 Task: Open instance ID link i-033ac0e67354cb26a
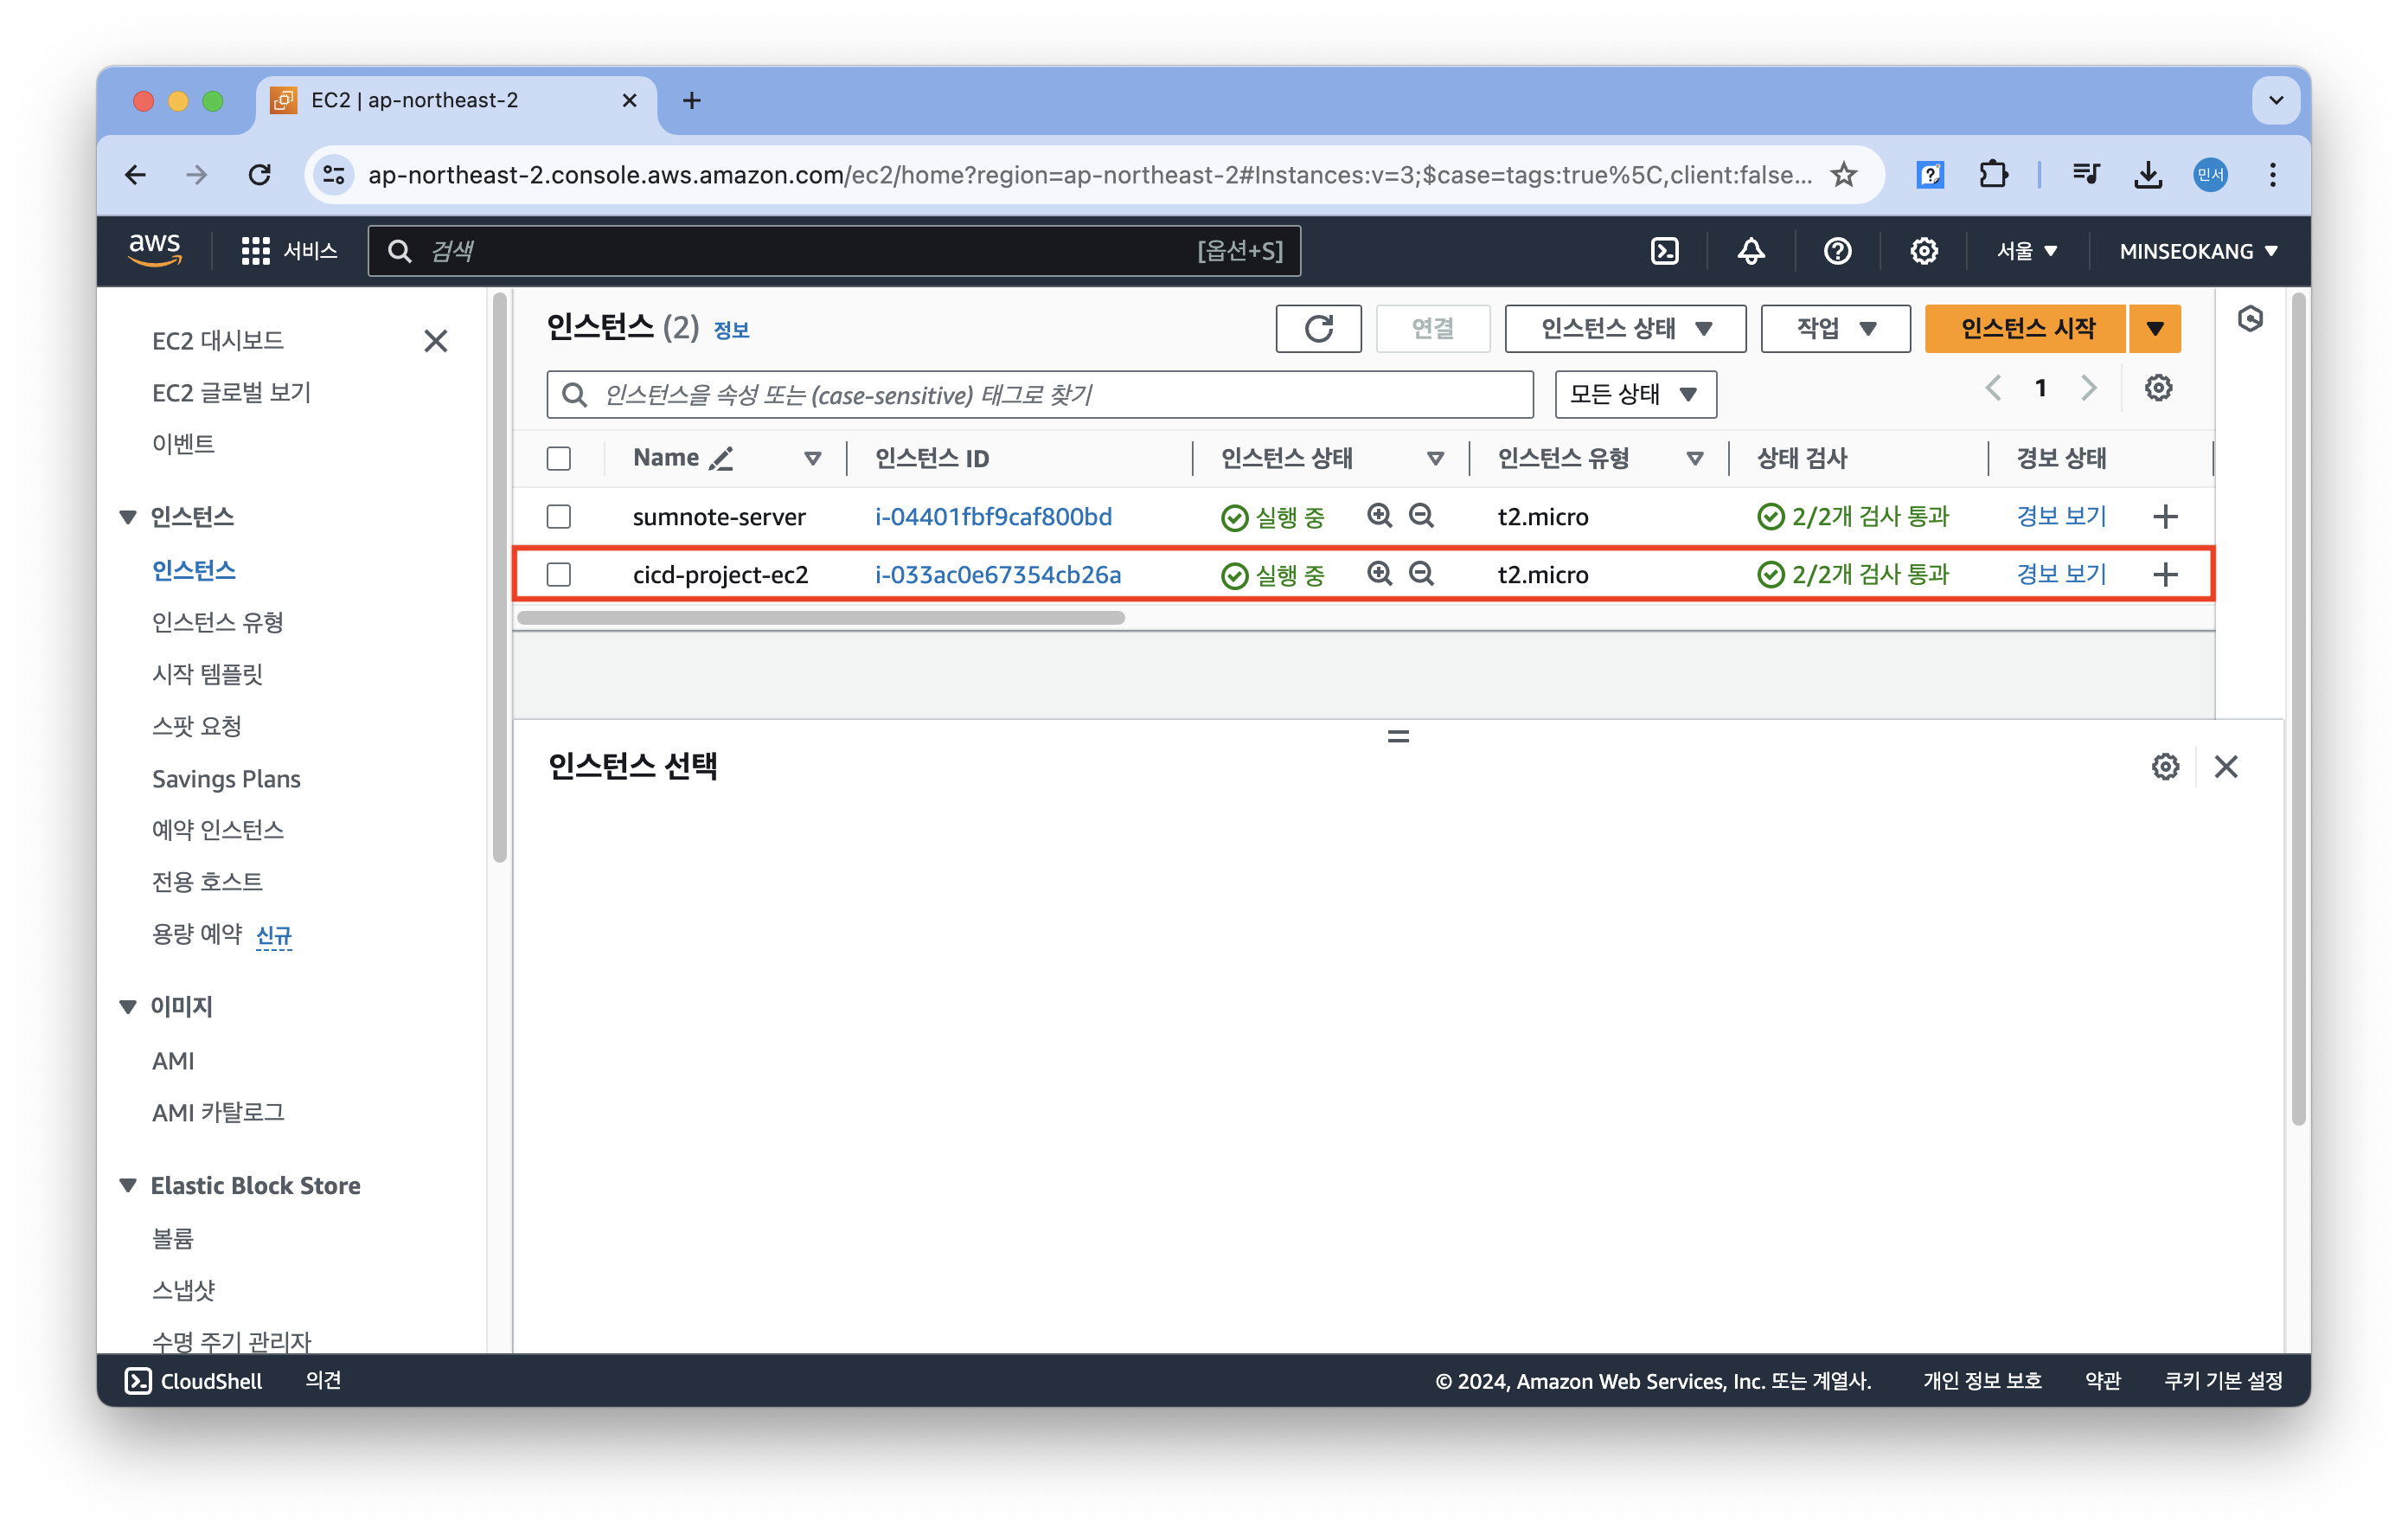click(997, 575)
